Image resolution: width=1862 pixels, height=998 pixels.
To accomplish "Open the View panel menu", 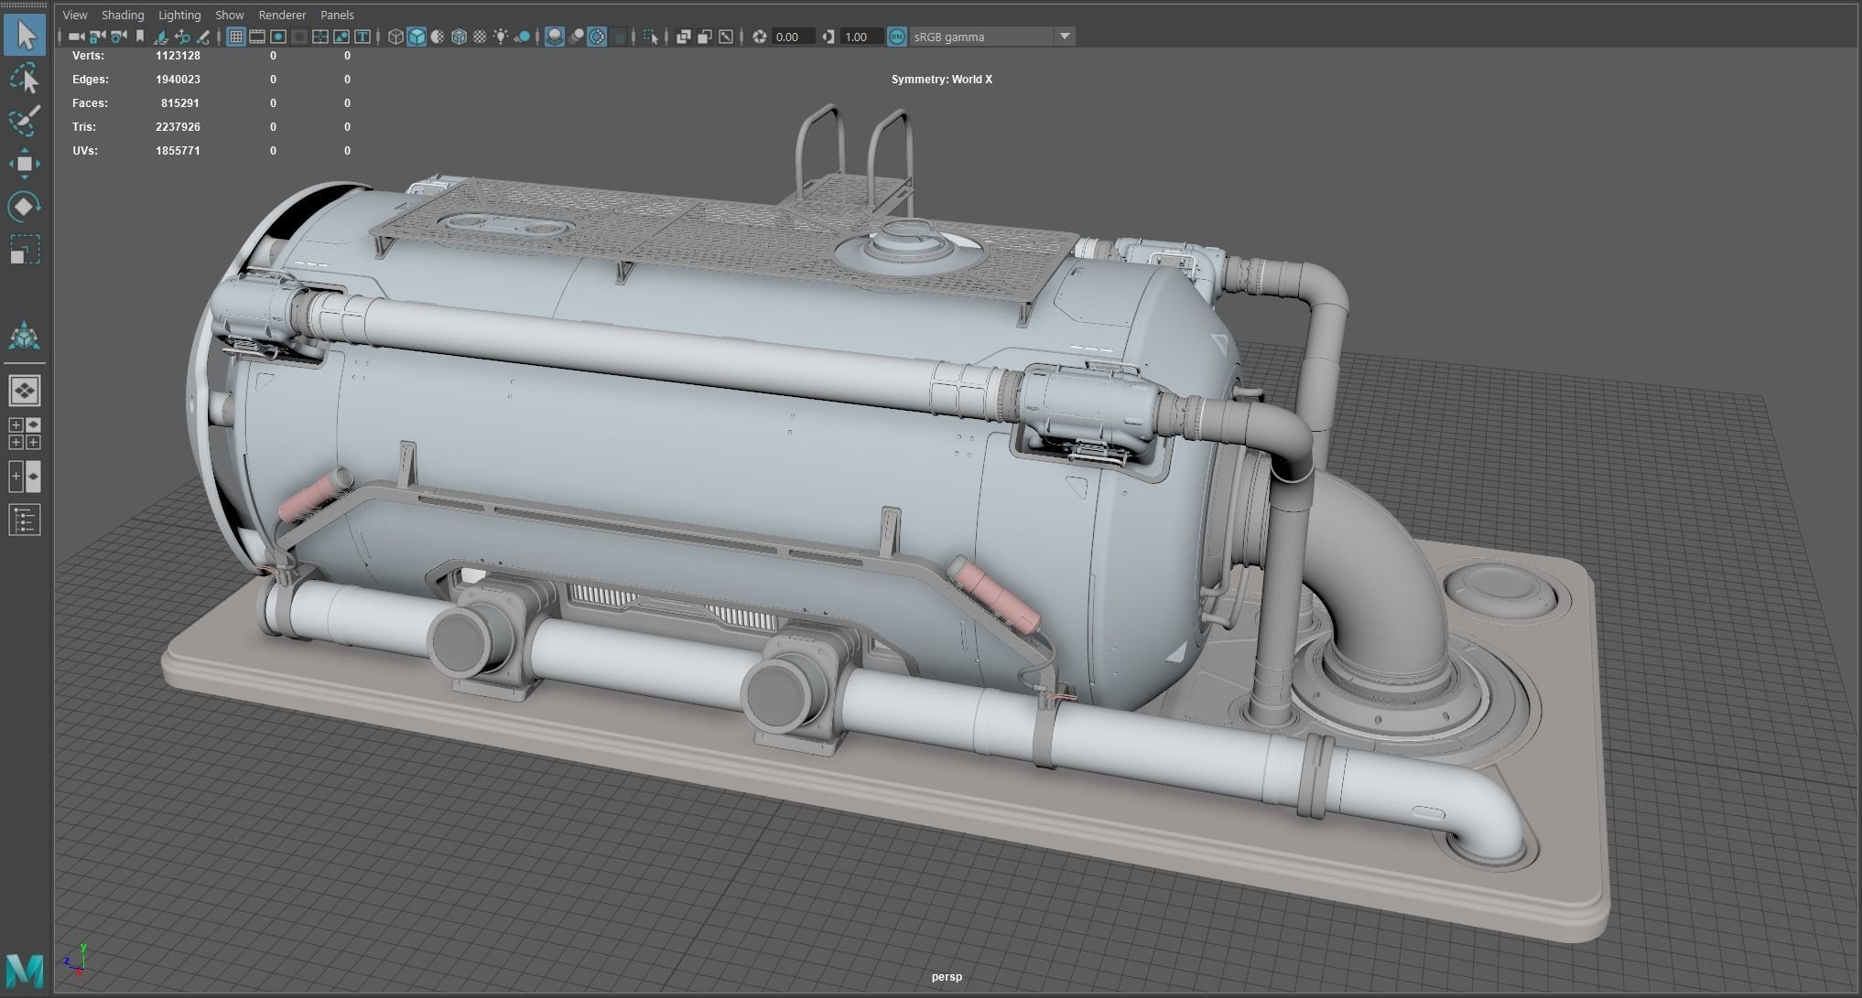I will 75,15.
